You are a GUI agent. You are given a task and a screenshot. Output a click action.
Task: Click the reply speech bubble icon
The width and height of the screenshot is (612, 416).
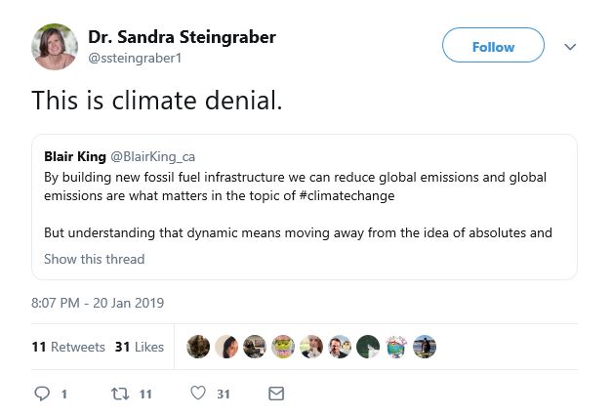[x=43, y=394]
